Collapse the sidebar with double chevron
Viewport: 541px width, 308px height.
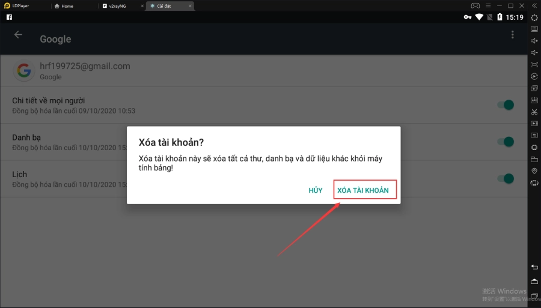[x=534, y=5]
